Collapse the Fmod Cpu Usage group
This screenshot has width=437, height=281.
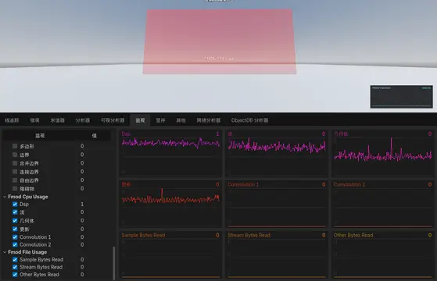[x=5, y=197]
